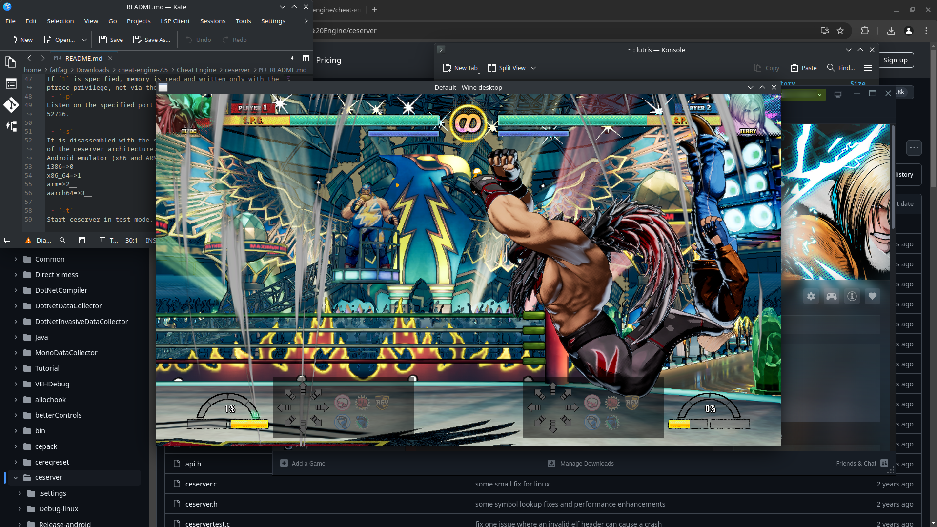Close the README.md tab in Kate
This screenshot has height=527, width=937.
pos(110,58)
